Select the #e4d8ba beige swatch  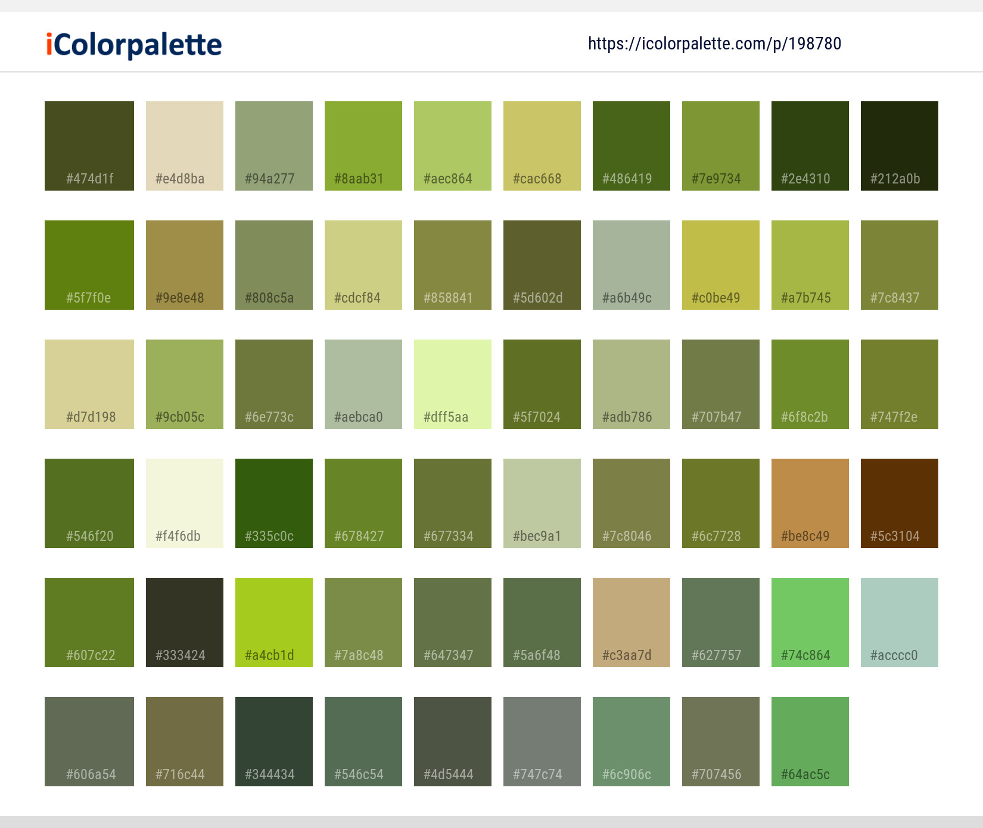185,146
